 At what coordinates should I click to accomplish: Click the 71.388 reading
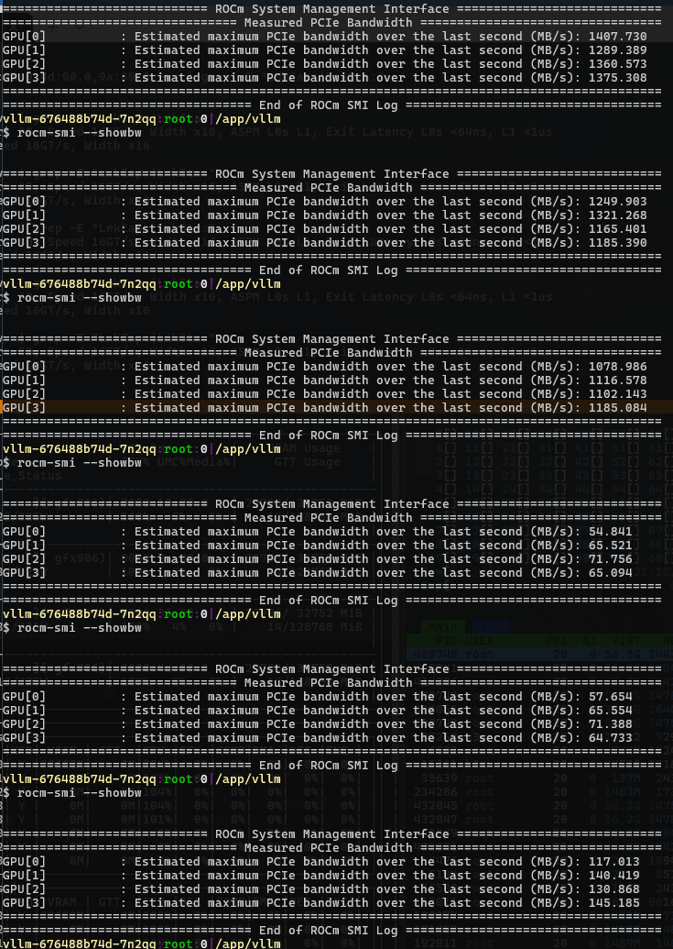click(610, 723)
